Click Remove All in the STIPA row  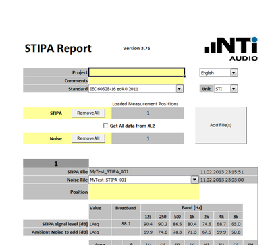88,113
